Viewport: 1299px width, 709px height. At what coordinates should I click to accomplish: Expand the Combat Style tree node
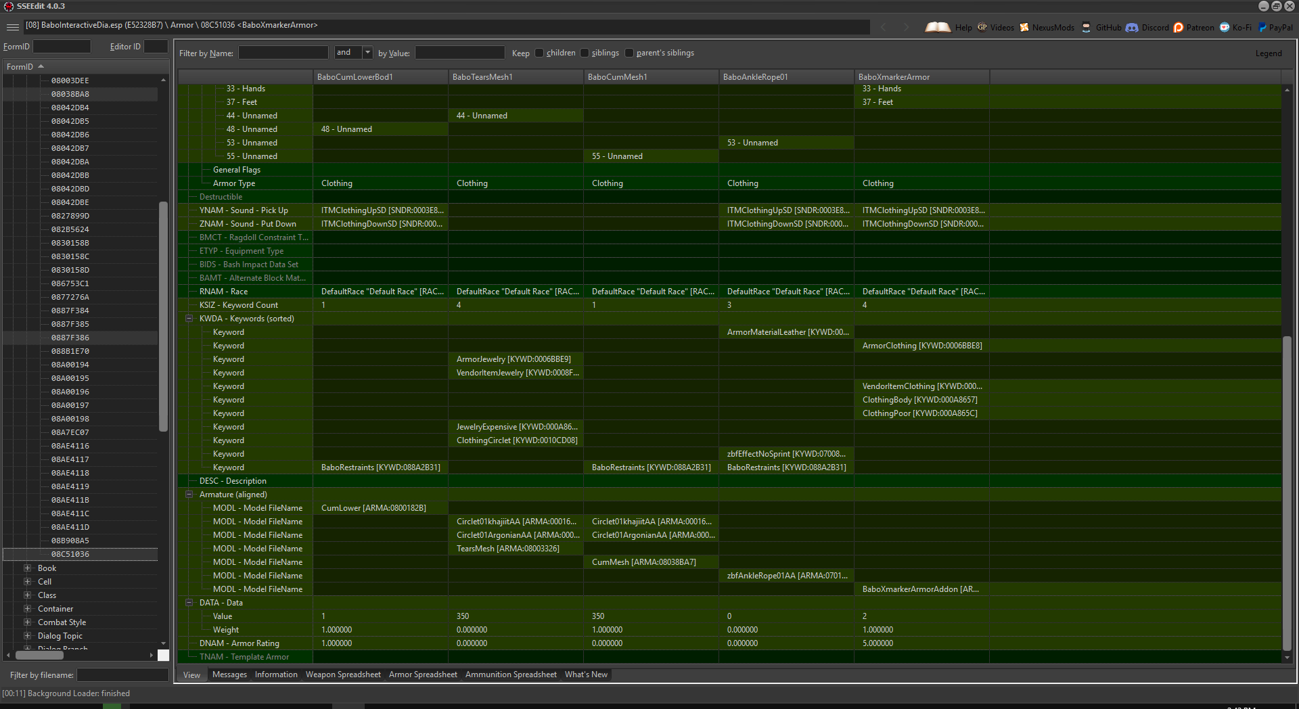point(28,622)
